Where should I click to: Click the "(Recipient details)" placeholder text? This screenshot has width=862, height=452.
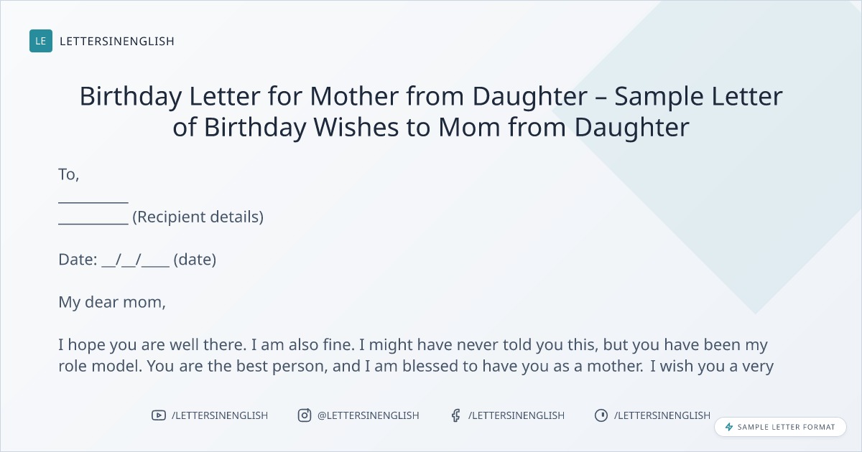198,217
